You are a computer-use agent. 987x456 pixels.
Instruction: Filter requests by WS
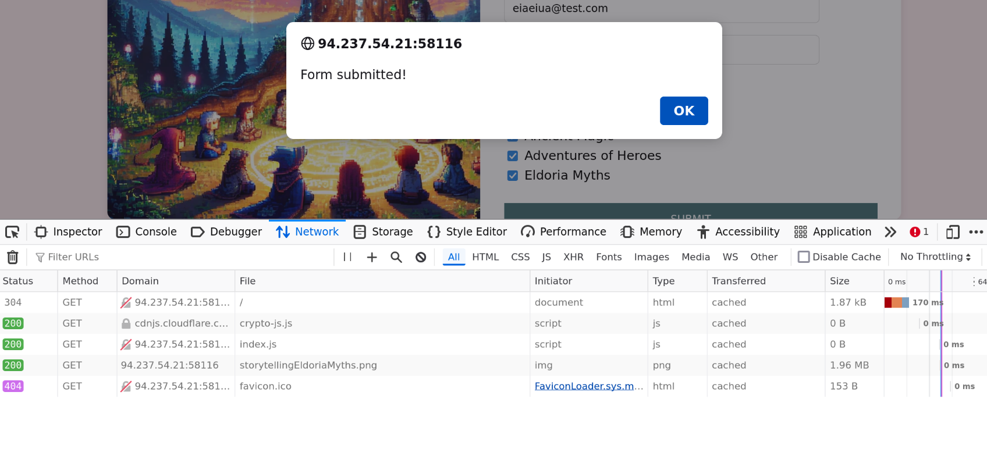pyautogui.click(x=730, y=257)
